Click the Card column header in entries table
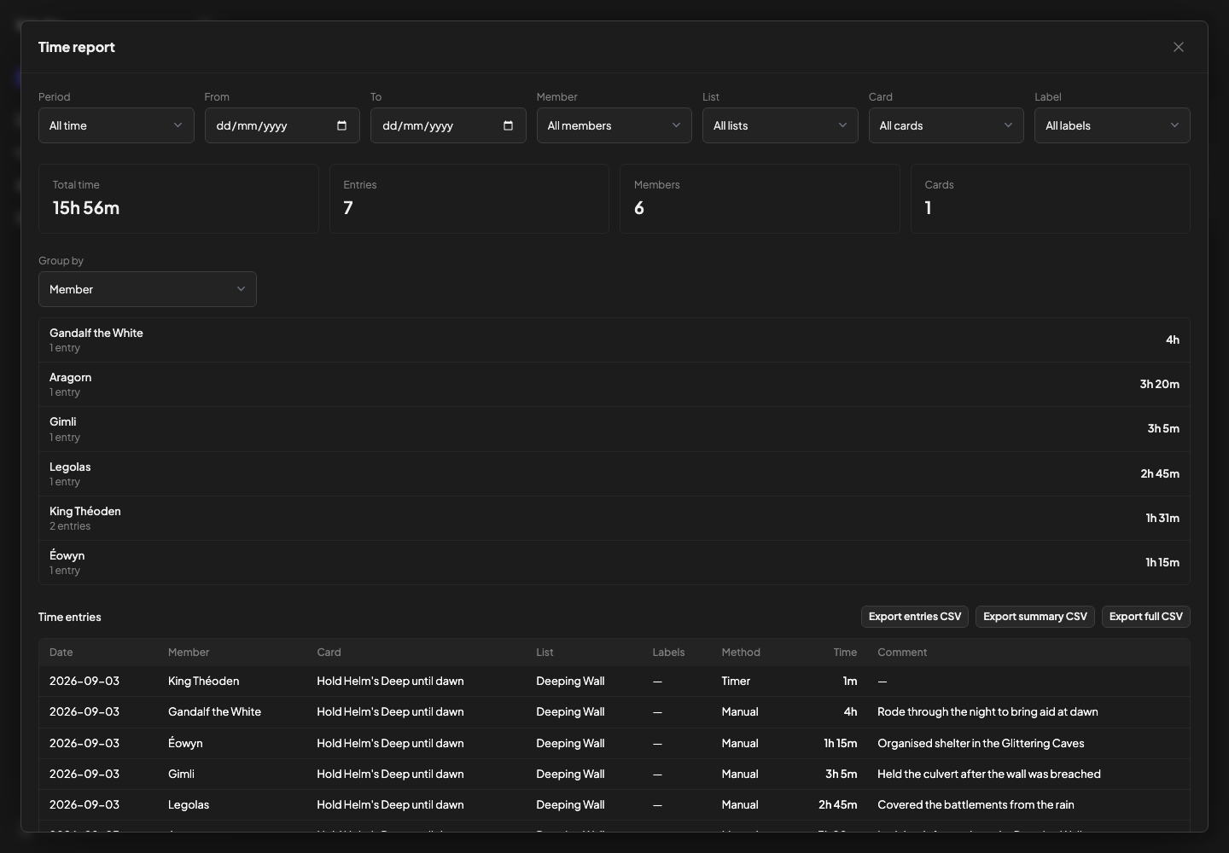 coord(329,653)
